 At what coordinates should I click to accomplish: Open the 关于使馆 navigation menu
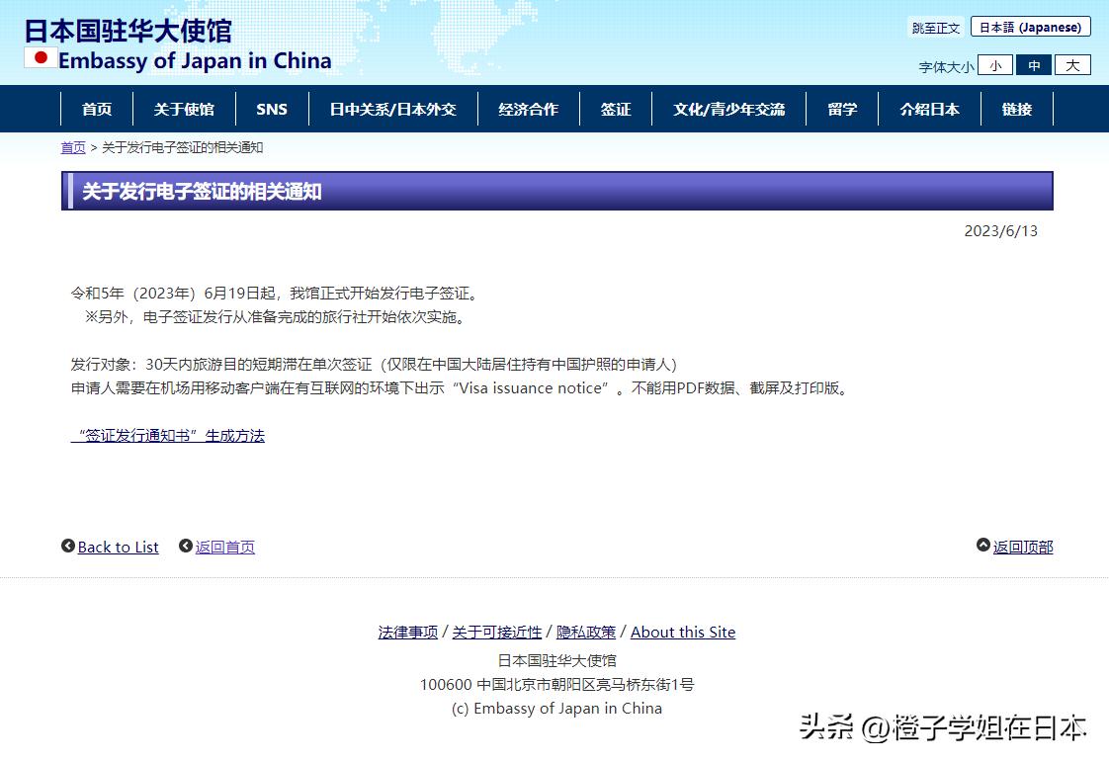click(x=184, y=109)
